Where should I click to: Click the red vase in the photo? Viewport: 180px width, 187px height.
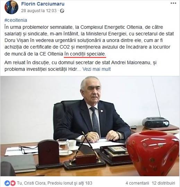153,152
